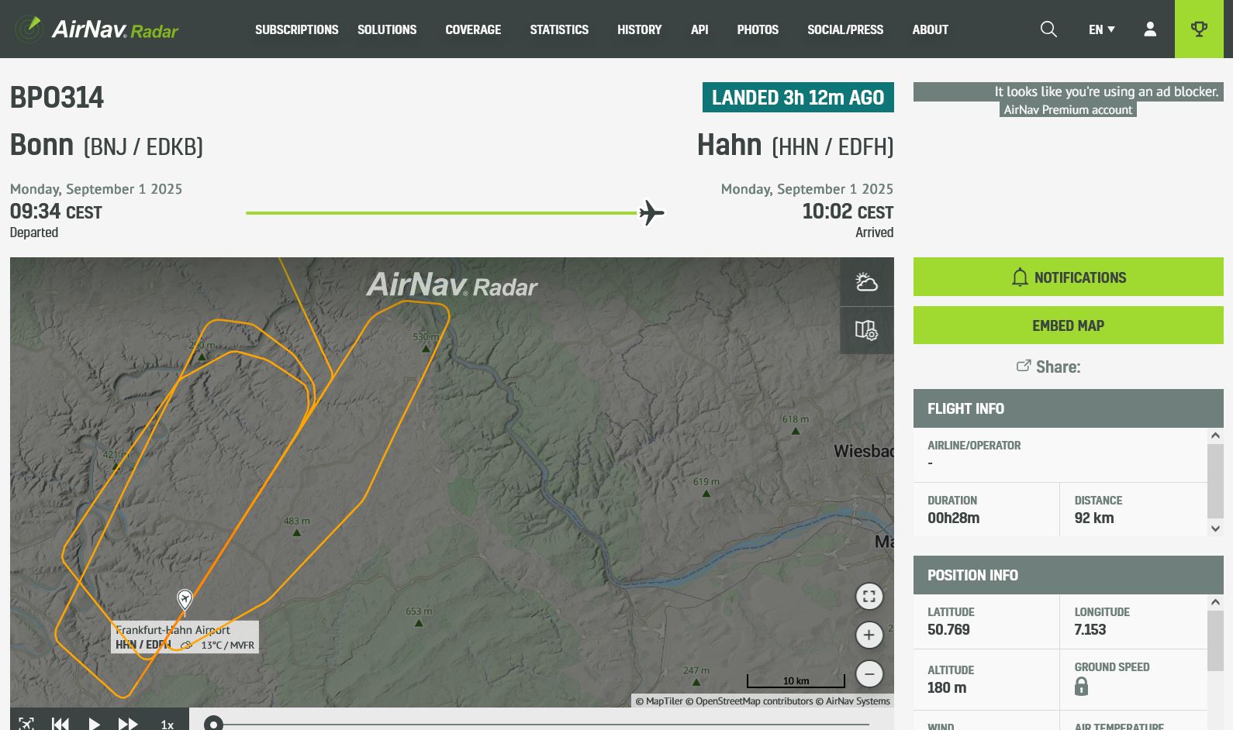Open the trophy icon in header
1233x730 pixels.
pyautogui.click(x=1199, y=29)
